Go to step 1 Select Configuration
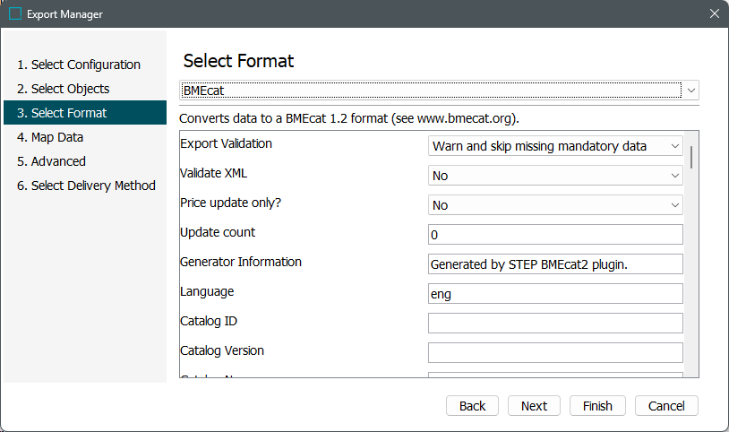729x432 pixels. 79,65
